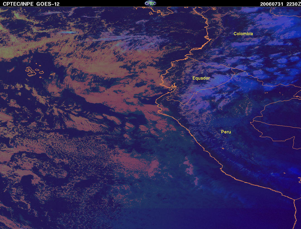The height and width of the screenshot is (229, 301).
Task: Select the 2230Z time stamp
Action: pyautogui.click(x=293, y=4)
